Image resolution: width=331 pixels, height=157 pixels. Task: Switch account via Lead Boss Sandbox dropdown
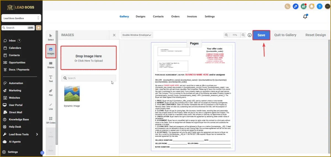point(21,18)
